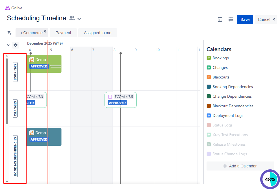The image size is (280, 190).
Task: Click the Booking Dependencies color swatch
Action: (x=209, y=87)
